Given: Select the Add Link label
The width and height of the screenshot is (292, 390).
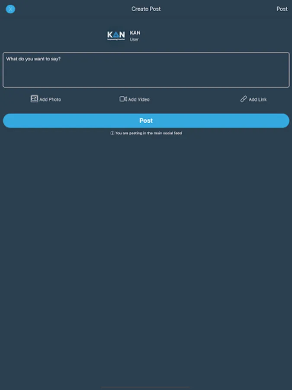Looking at the screenshot, I should click(x=257, y=100).
